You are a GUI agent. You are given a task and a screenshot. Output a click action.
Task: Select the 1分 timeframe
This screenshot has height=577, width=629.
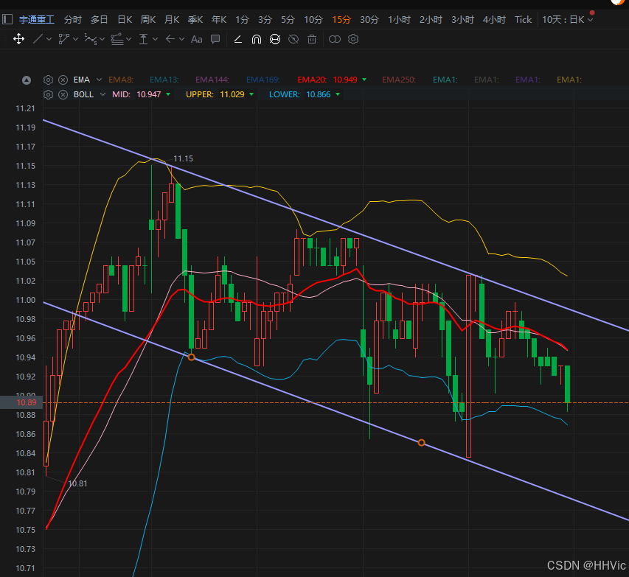[243, 20]
